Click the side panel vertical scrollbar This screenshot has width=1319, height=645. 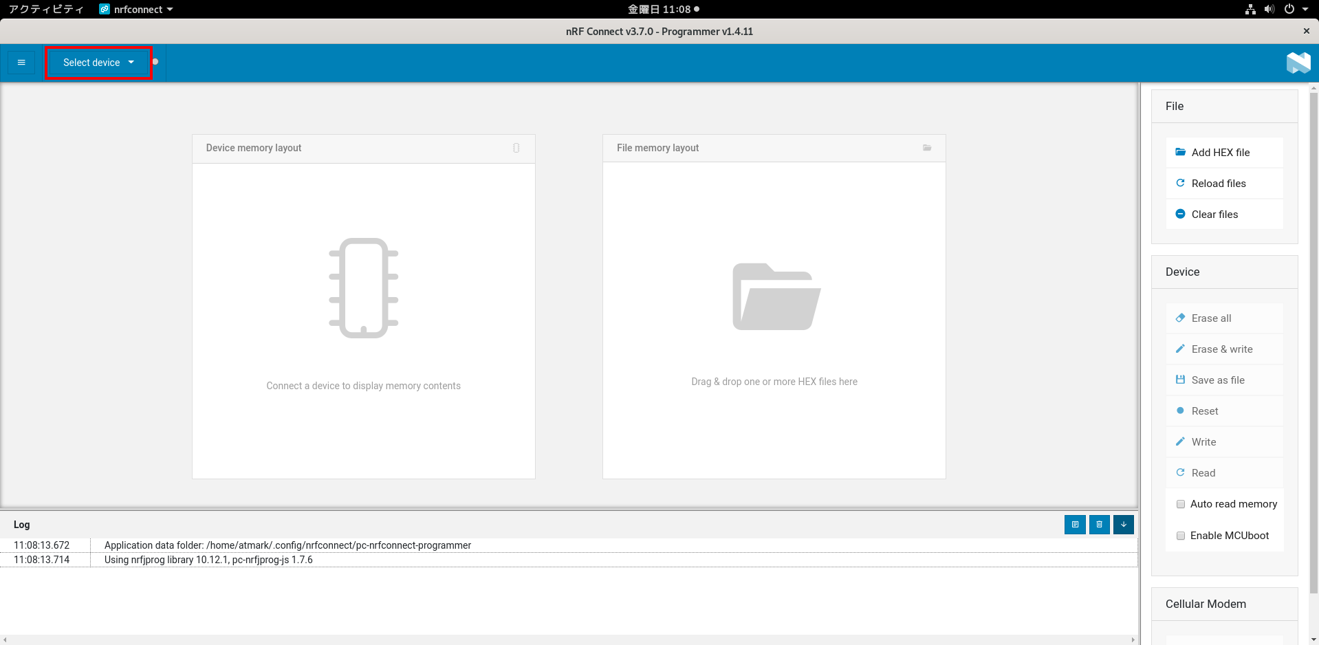coord(1313,342)
